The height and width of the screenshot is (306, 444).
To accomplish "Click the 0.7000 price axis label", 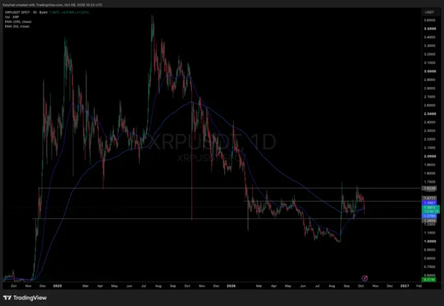I will point(430,267).
